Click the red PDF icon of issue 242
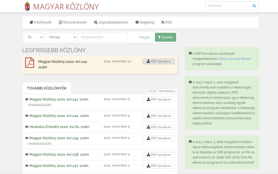This screenshot has height=174, width=278. coord(30,63)
